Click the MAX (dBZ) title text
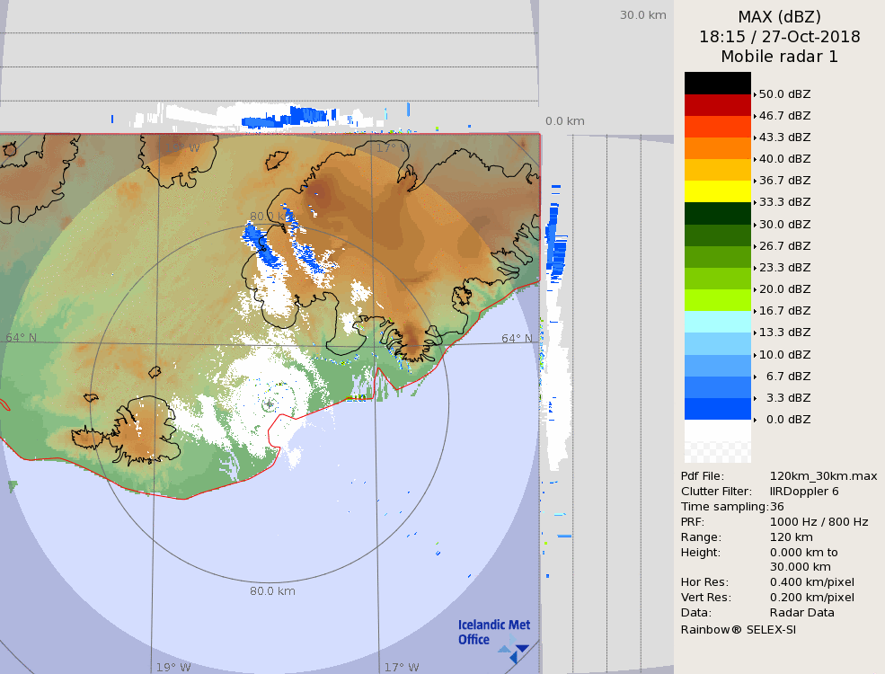The width and height of the screenshot is (885, 674). [x=779, y=17]
